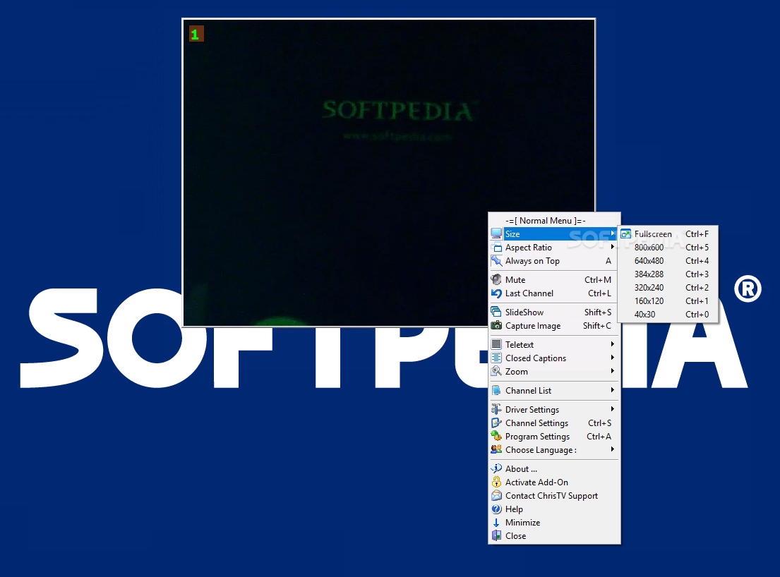Open Contact ChrisTV Support entry
The width and height of the screenshot is (780, 577).
pos(554,495)
